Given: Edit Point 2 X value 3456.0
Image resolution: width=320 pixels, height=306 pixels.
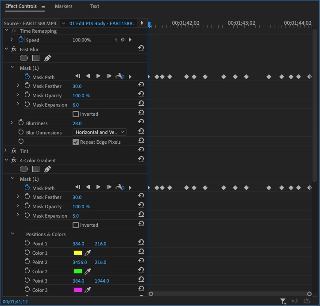Looking at the screenshot, I should [x=80, y=262].
